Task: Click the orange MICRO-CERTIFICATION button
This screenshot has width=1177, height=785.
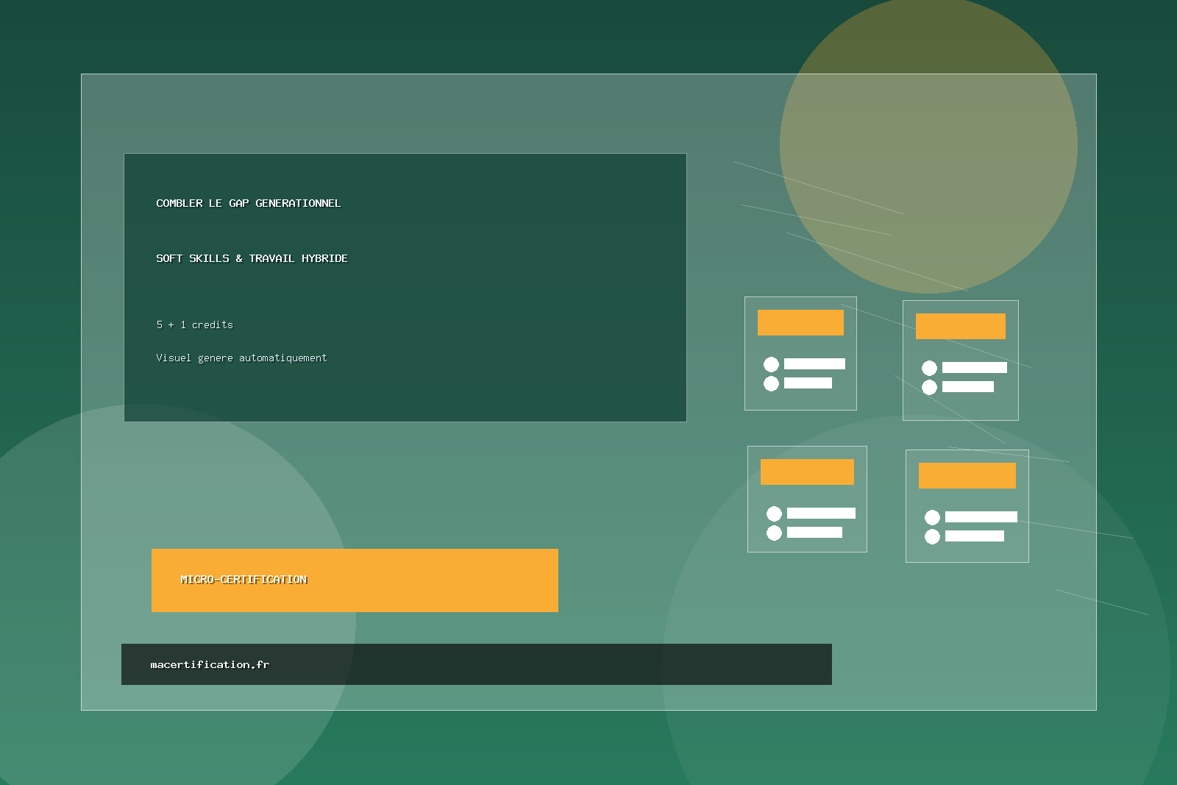Action: [x=355, y=580]
